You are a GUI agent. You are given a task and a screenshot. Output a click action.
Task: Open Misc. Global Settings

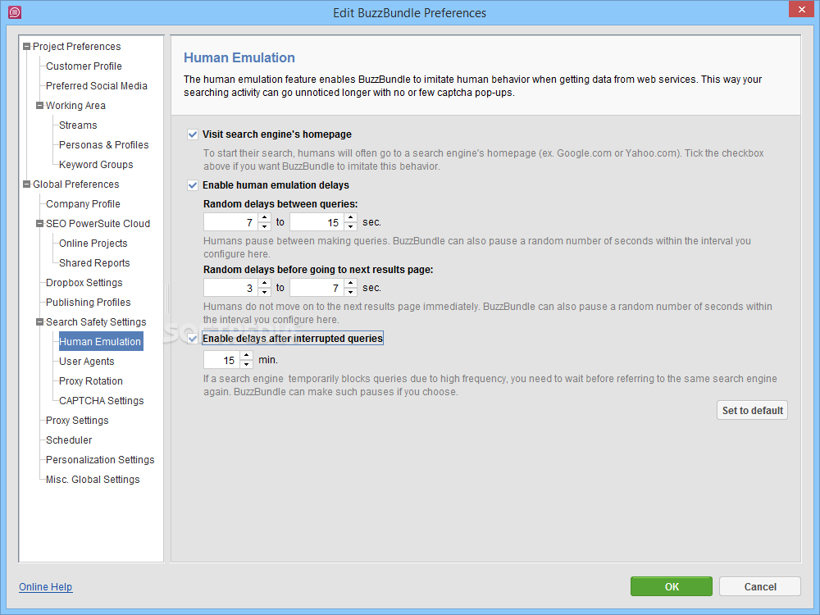pyautogui.click(x=93, y=480)
